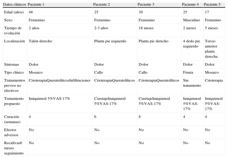228x158 pixels.
Task: Select the "Planta pie izquierdo" cell
Action: pos(110,41)
